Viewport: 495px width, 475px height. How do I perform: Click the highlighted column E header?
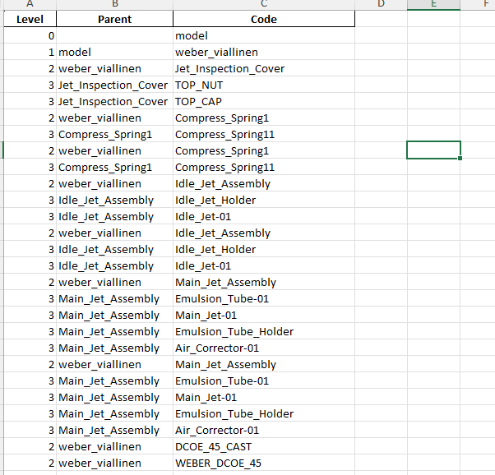[x=433, y=5]
